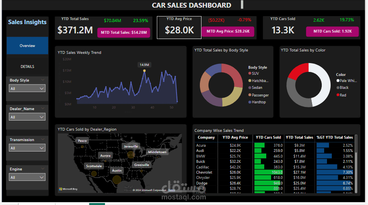Select the gray slice of color donut
This screenshot has width=368, height=205.
pos(296,96)
